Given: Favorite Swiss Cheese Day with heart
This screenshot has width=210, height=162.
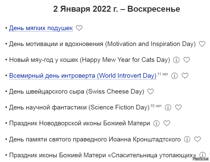Looking at the screenshot, I should tap(150, 92).
